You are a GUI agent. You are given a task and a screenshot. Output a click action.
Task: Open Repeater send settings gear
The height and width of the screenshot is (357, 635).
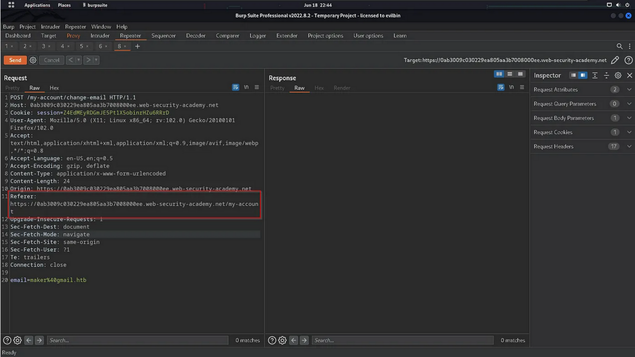(33, 60)
